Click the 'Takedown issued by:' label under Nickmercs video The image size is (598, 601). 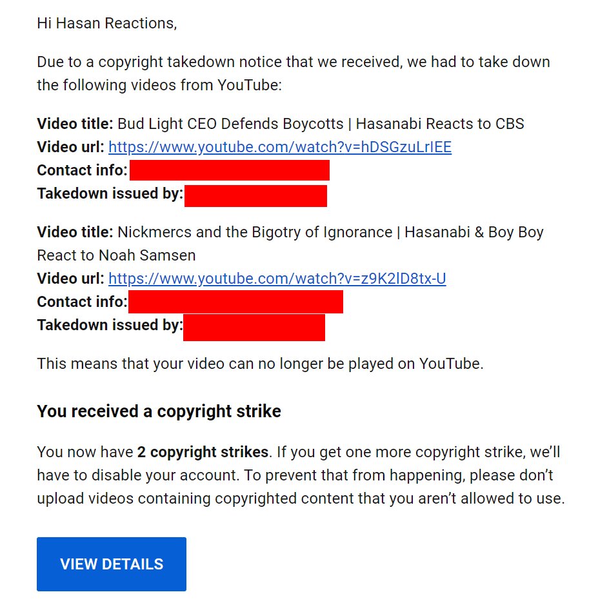[110, 325]
